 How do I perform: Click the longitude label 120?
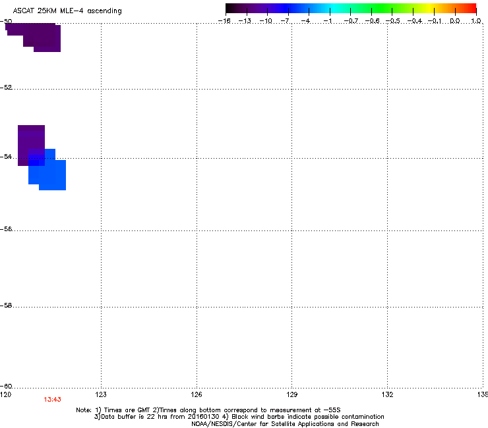5,394
